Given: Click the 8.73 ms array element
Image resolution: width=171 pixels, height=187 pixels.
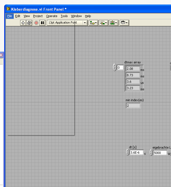Looking at the screenshot, I should click(x=133, y=75).
